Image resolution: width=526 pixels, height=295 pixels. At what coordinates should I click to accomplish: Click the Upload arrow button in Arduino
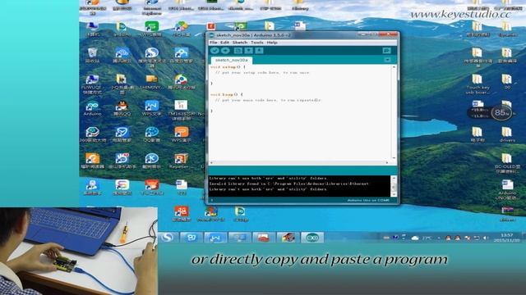click(x=225, y=51)
